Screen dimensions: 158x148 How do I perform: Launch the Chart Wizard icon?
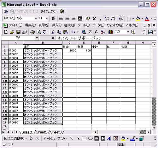click(x=111, y=32)
